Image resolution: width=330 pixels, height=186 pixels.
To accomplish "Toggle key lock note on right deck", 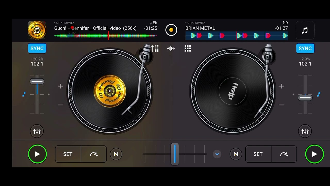I will tap(318, 95).
